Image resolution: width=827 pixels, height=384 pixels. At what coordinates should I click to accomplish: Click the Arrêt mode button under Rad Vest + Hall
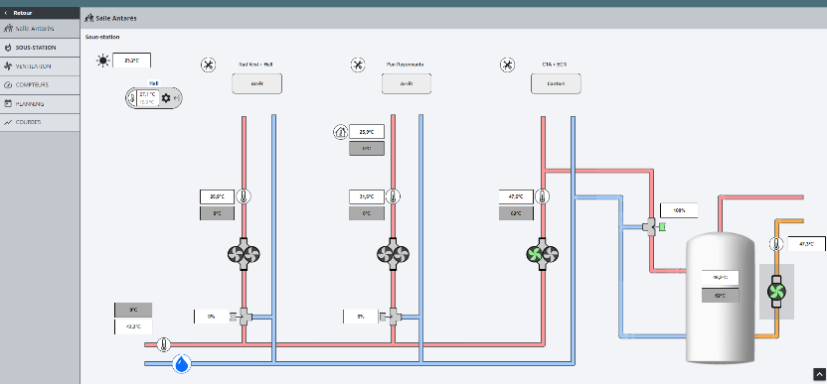pos(256,83)
